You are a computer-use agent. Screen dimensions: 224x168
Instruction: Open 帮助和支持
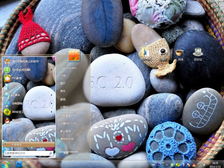pos(67,139)
